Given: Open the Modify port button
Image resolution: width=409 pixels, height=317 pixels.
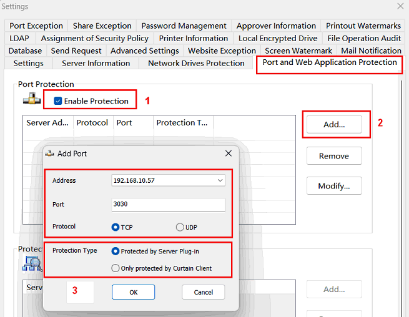Looking at the screenshot, I should (334, 186).
